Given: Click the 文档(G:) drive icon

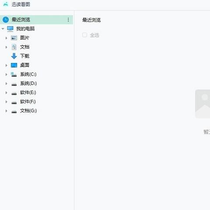Looking at the screenshot, I should click(14, 112).
